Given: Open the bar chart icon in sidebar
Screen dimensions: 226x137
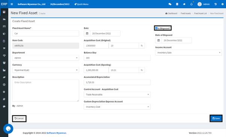Looking at the screenshot, I should (4, 70).
